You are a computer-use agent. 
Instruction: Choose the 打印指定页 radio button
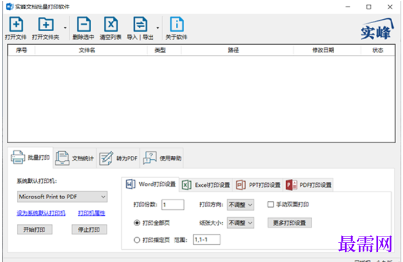click(x=137, y=239)
